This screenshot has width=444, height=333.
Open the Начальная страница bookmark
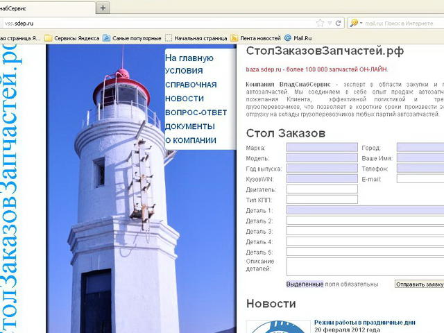coord(196,38)
